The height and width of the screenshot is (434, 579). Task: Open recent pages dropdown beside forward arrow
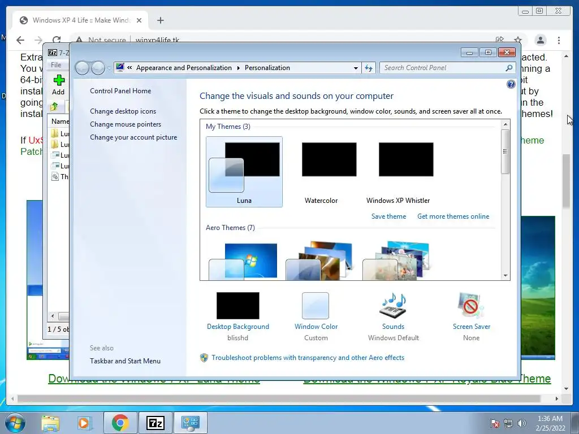109,68
